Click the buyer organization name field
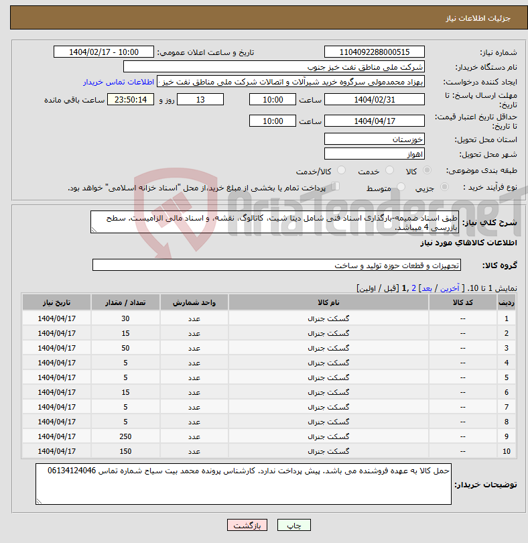 [x=274, y=67]
